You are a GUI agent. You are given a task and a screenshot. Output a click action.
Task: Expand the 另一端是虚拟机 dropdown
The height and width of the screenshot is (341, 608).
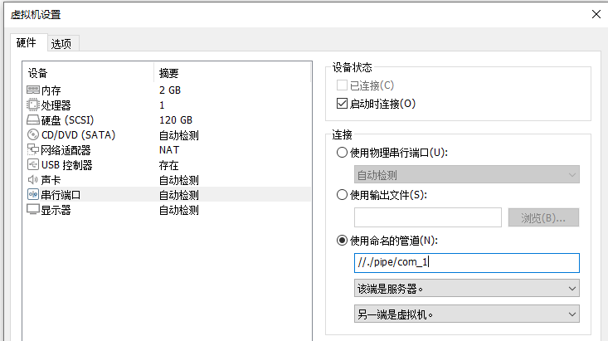point(465,314)
